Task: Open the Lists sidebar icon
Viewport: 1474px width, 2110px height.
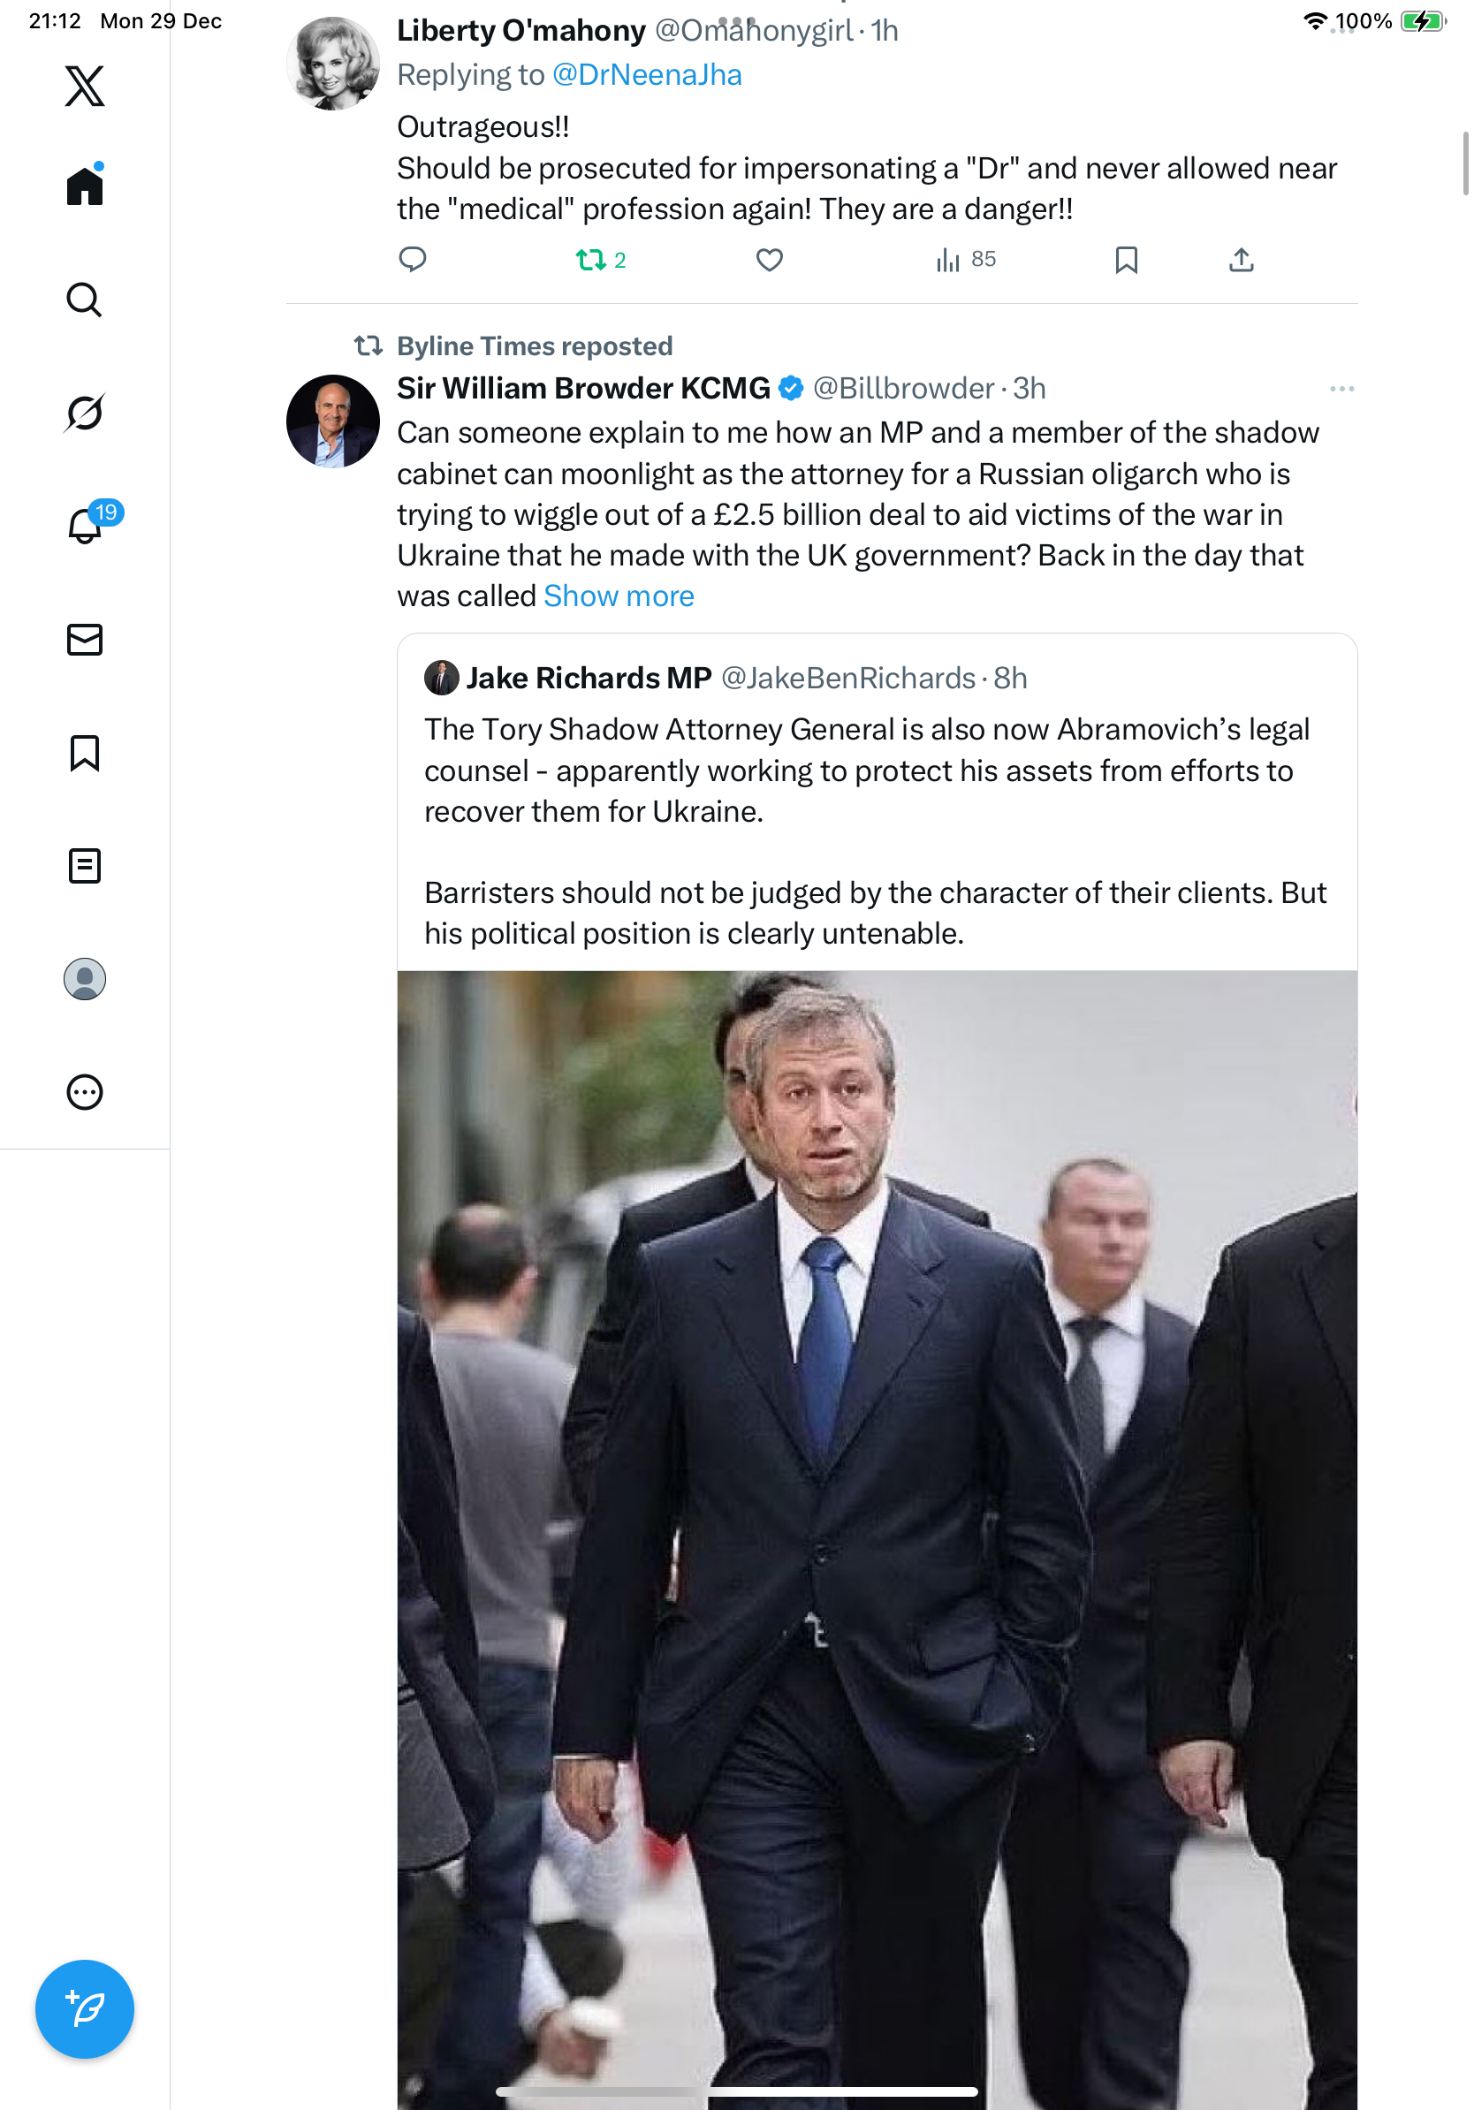Action: pos(85,866)
